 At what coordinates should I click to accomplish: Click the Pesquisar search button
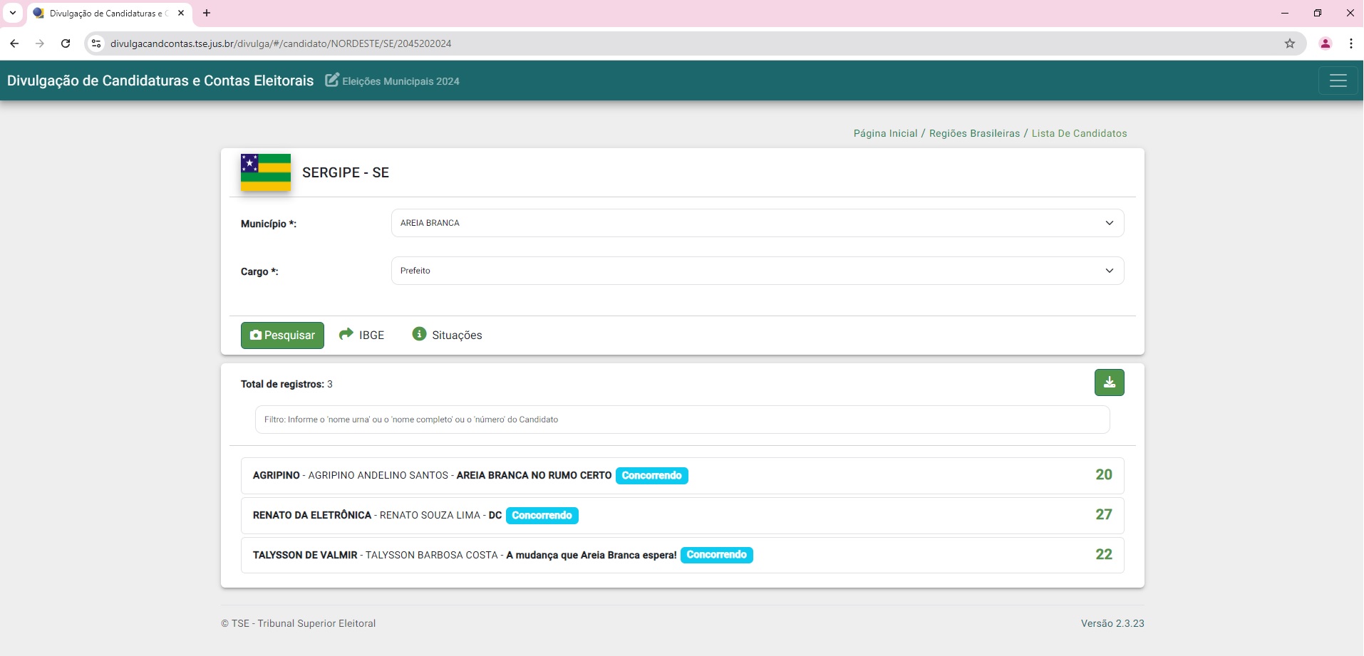pyautogui.click(x=282, y=335)
